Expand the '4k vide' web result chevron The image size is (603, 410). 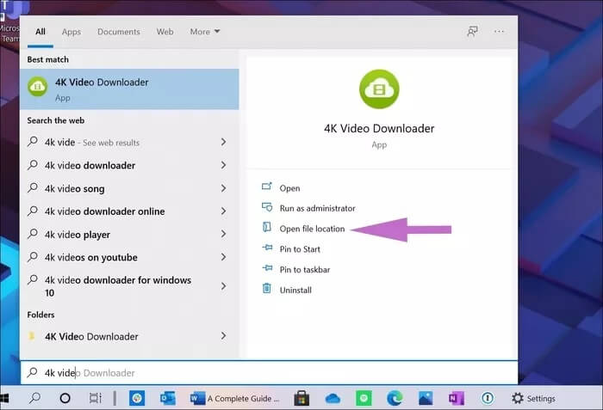coord(223,142)
